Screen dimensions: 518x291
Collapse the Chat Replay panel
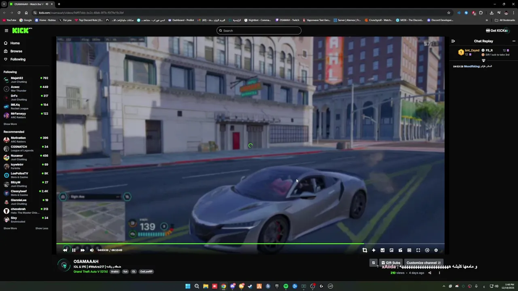pyautogui.click(x=453, y=41)
